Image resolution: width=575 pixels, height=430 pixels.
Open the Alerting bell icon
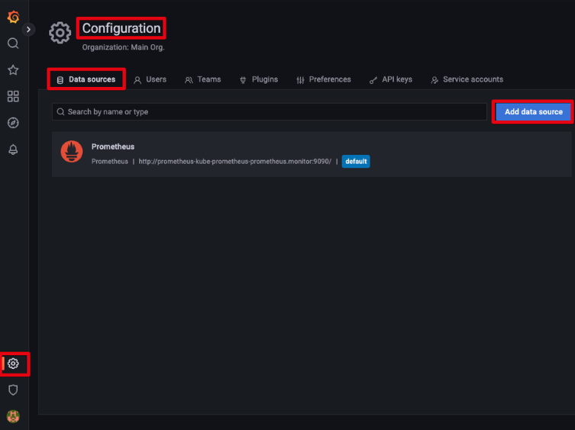[x=13, y=149]
